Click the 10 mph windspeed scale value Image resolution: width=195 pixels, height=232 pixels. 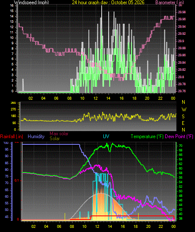click(x=12, y=38)
